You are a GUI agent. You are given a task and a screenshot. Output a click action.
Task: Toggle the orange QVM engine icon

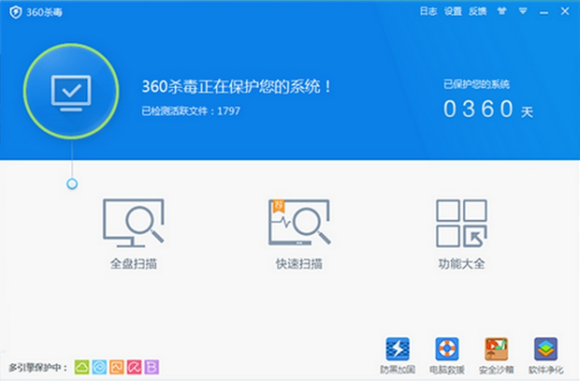(x=117, y=367)
